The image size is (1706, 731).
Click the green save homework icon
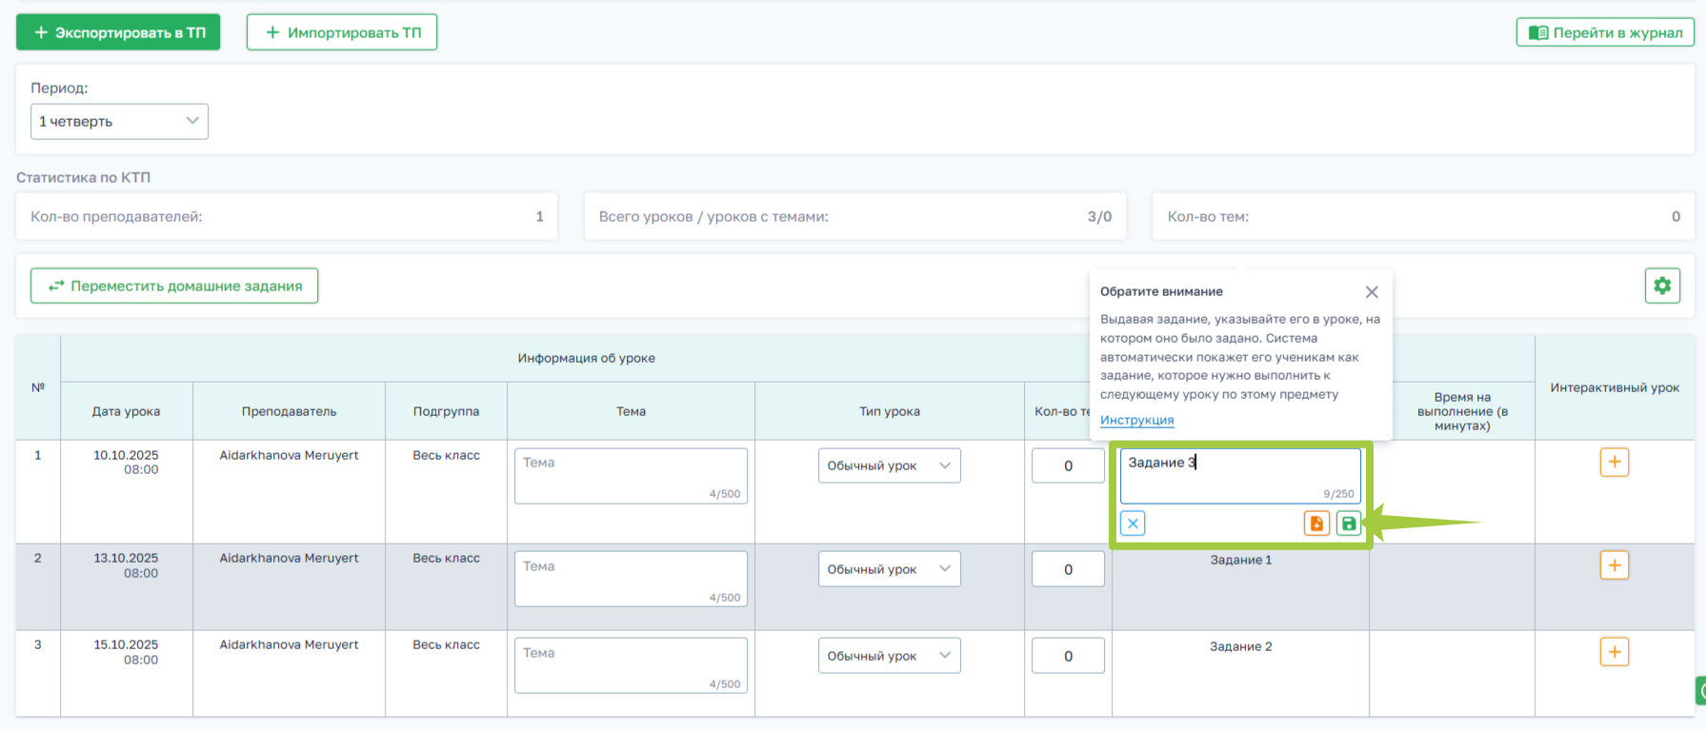click(1348, 524)
